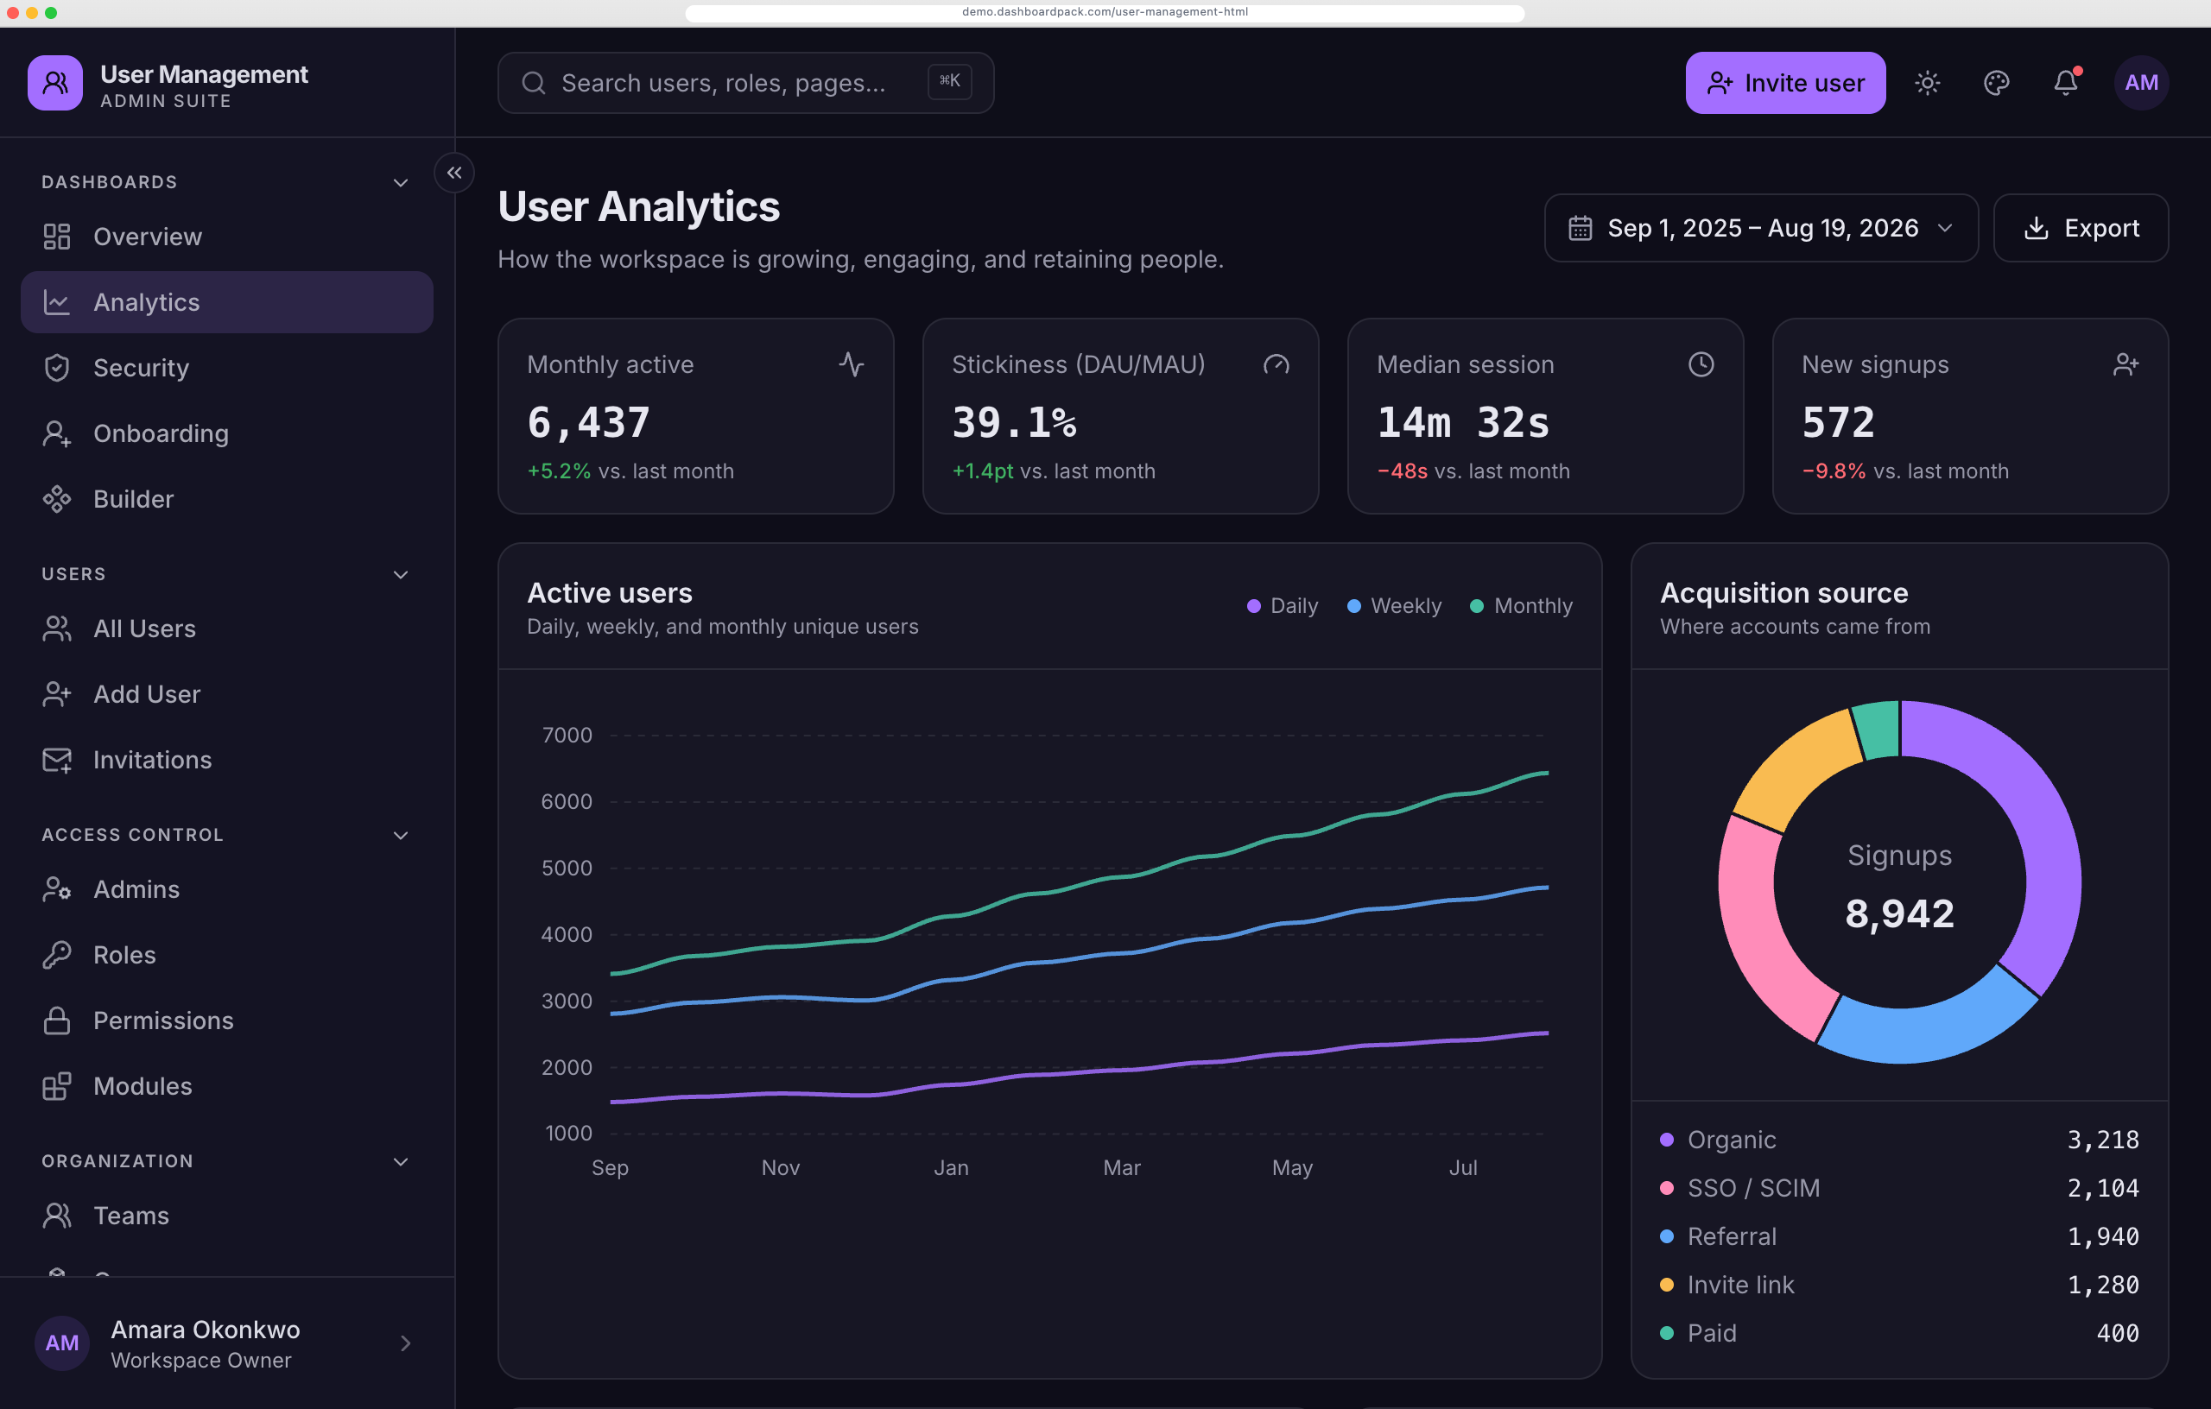Click the SSO / SCIM pink swatch
The width and height of the screenshot is (2211, 1409).
tap(1667, 1188)
